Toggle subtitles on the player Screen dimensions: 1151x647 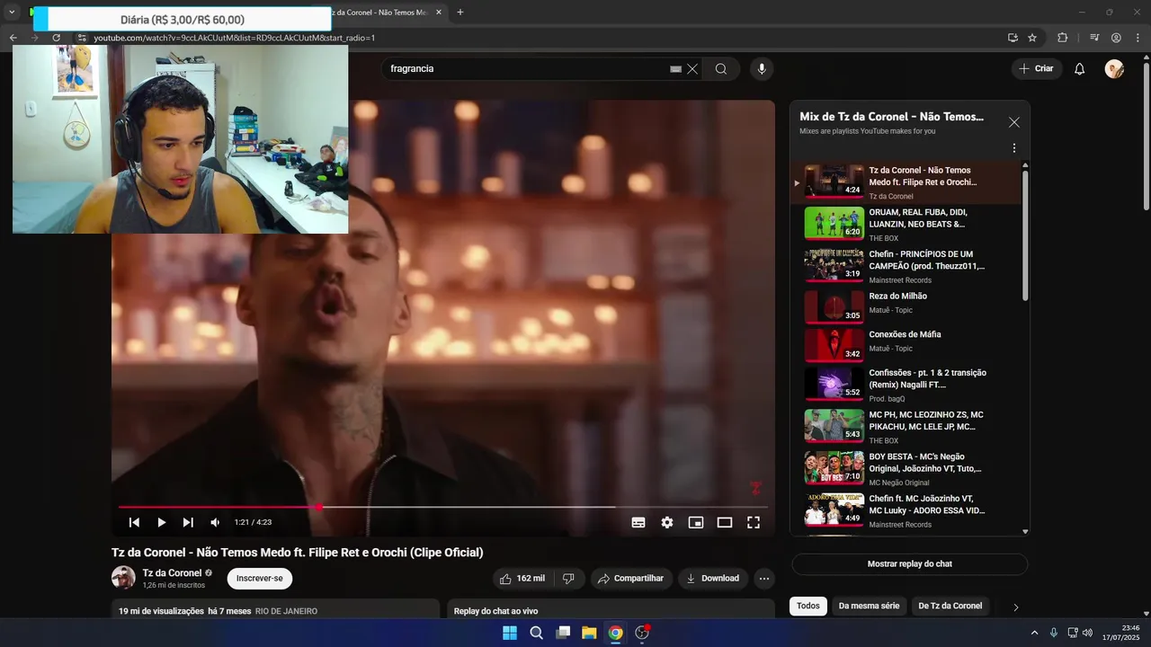[x=638, y=522]
